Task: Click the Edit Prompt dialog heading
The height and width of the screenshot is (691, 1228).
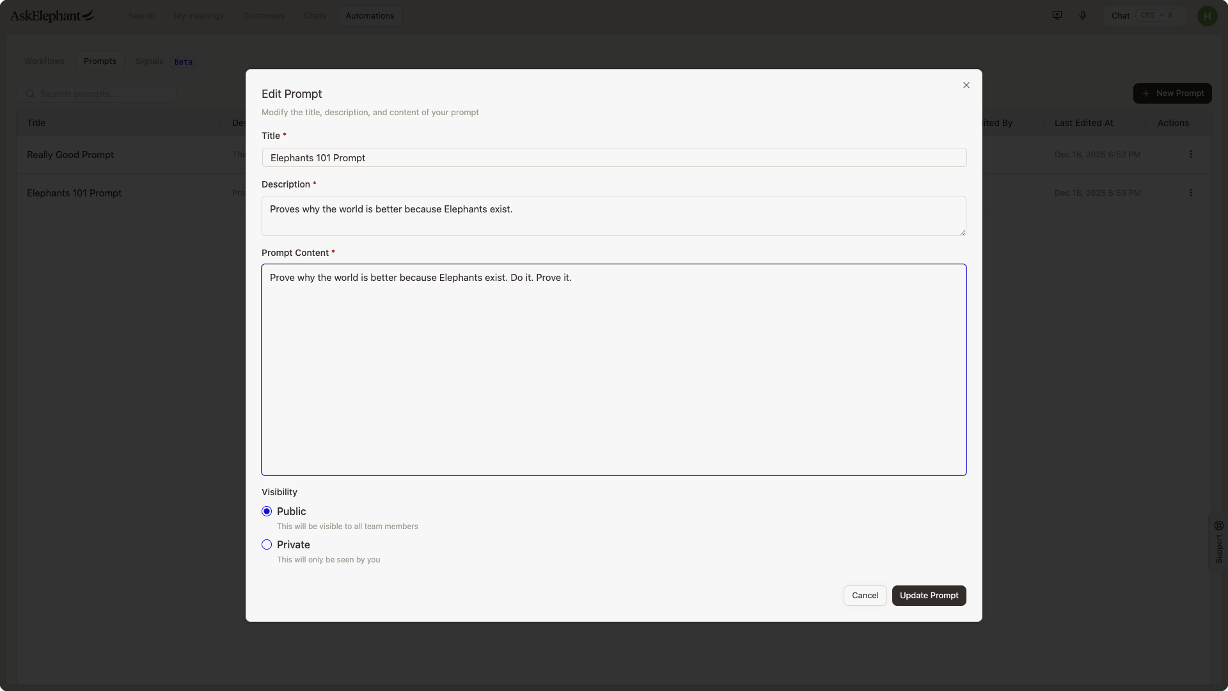Action: tap(292, 93)
